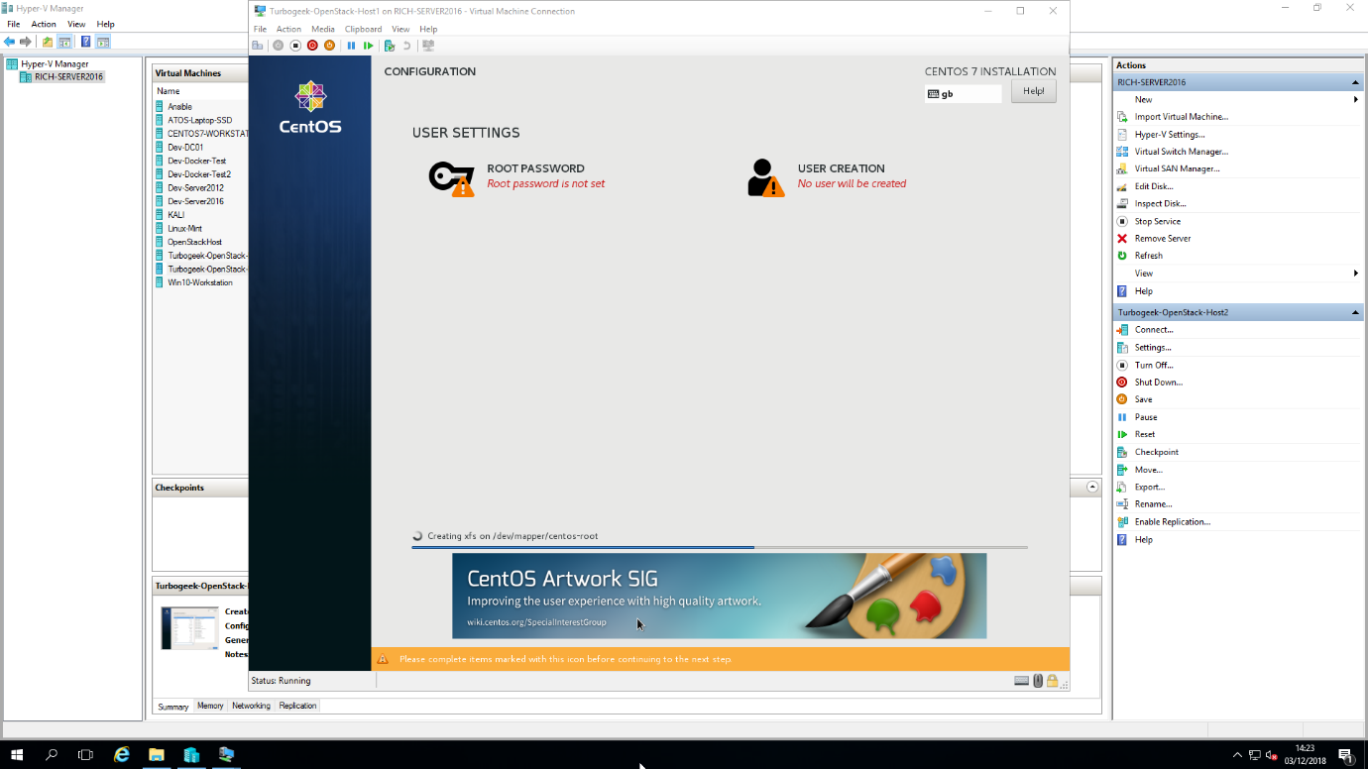
Task: Open Virtual Switch Manager
Action: 1181,152
